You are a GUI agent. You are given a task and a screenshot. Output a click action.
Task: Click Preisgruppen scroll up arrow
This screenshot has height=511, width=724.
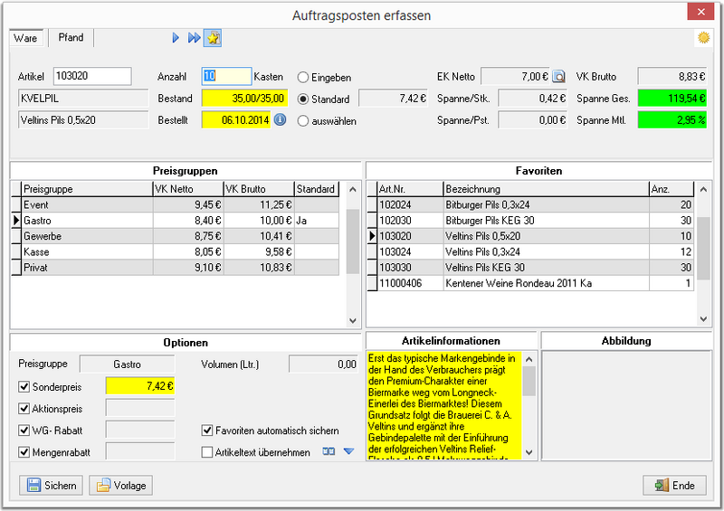353,189
